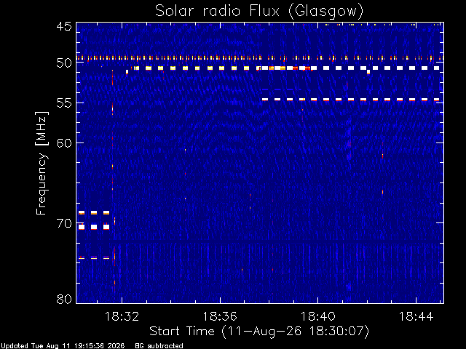The height and width of the screenshot is (349, 466).
Task: Click the thin dashed signal near 74 MHz
Action: coord(94,258)
